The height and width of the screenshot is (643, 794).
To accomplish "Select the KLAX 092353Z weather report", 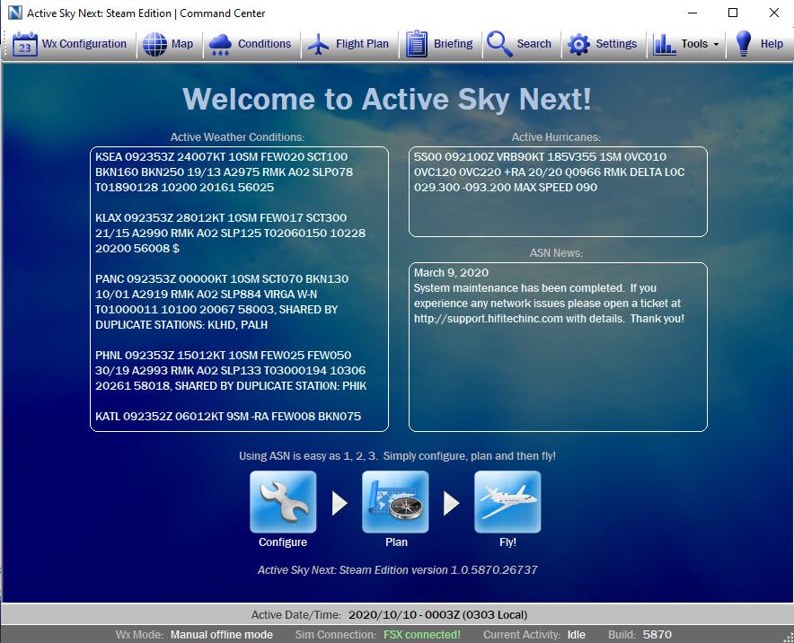I will (x=231, y=233).
